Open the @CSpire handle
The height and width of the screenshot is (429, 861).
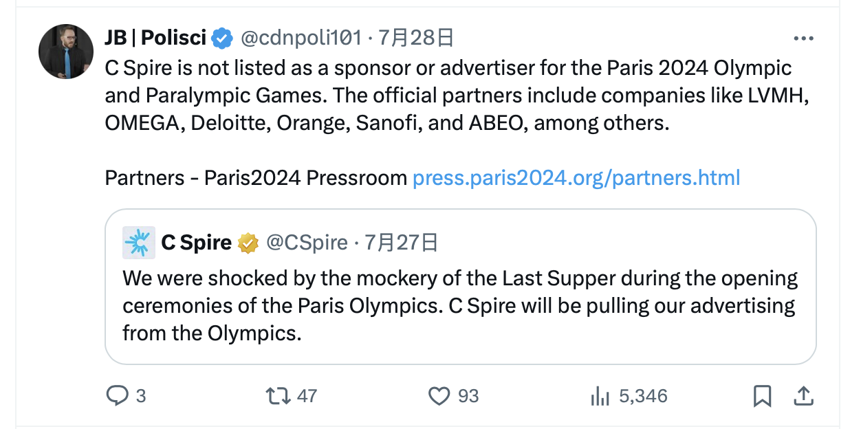click(307, 243)
